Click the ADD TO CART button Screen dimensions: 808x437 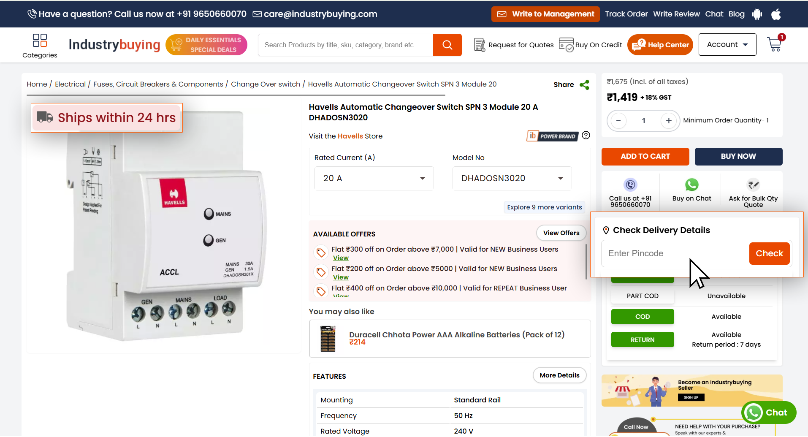(x=645, y=157)
